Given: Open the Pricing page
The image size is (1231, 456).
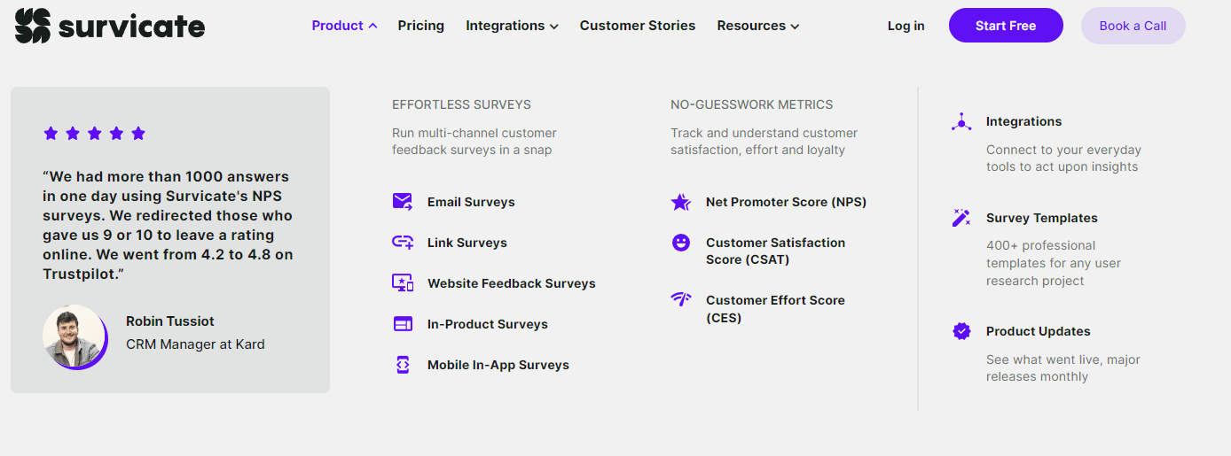Looking at the screenshot, I should click(421, 26).
